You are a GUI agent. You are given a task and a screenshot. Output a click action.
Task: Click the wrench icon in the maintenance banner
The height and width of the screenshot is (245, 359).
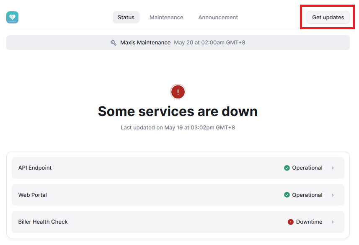(113, 42)
